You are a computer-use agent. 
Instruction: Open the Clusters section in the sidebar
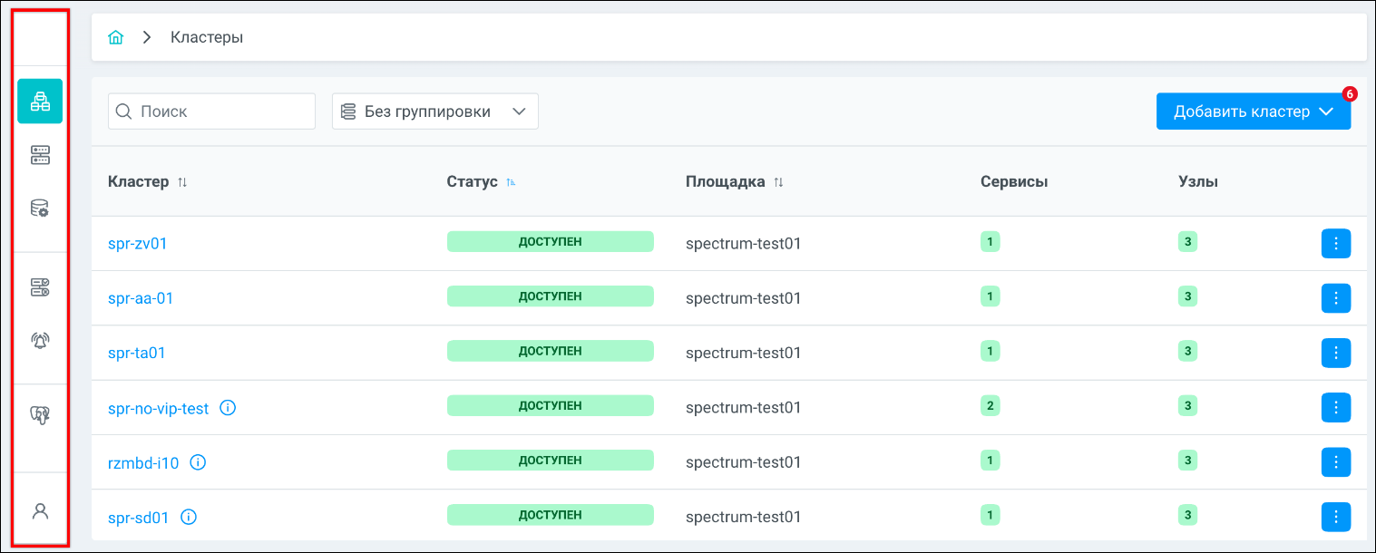[40, 101]
